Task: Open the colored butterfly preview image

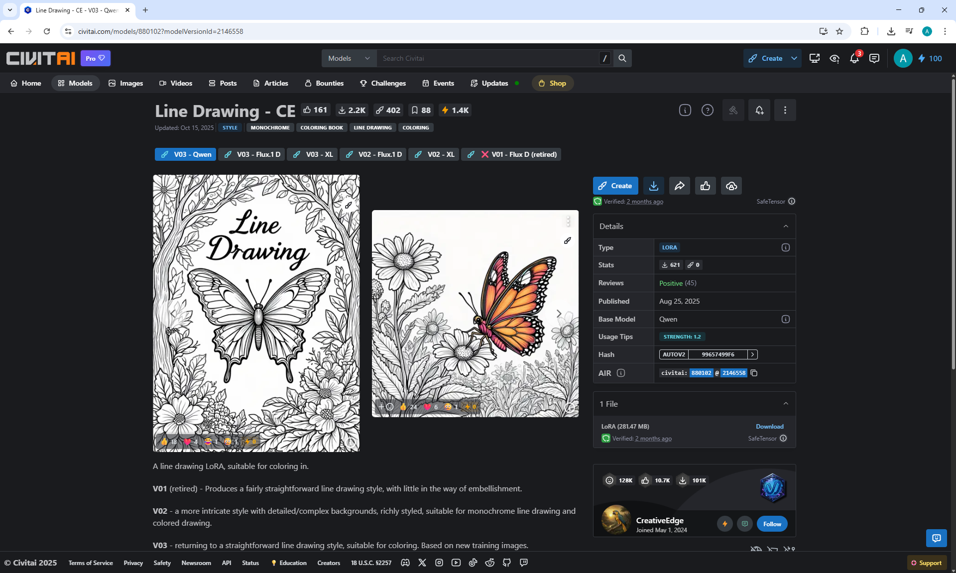Action: [475, 313]
